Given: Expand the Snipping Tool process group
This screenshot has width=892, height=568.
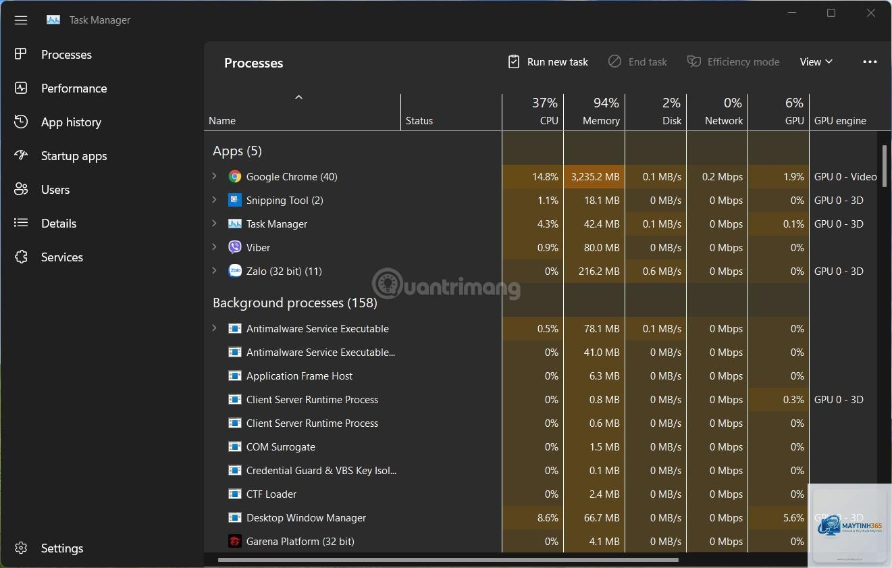Looking at the screenshot, I should (x=214, y=200).
